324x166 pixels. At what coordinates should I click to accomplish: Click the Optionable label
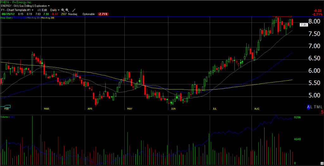pyautogui.click(x=89, y=14)
